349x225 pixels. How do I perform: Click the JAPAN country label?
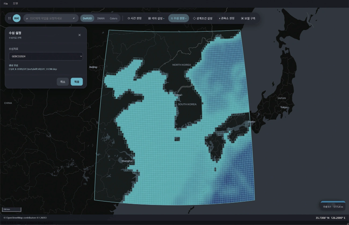[282, 98]
